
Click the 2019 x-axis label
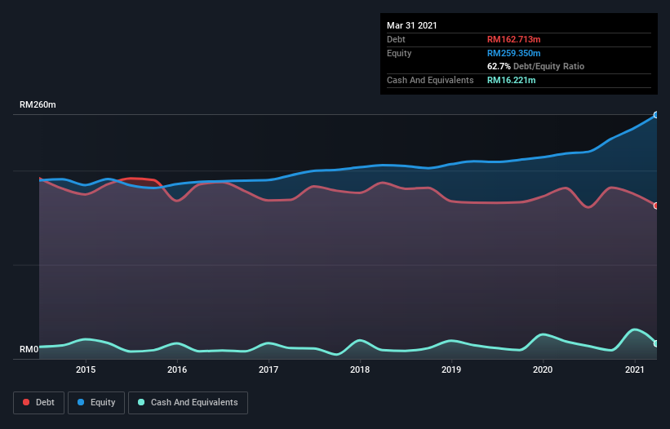click(x=451, y=369)
